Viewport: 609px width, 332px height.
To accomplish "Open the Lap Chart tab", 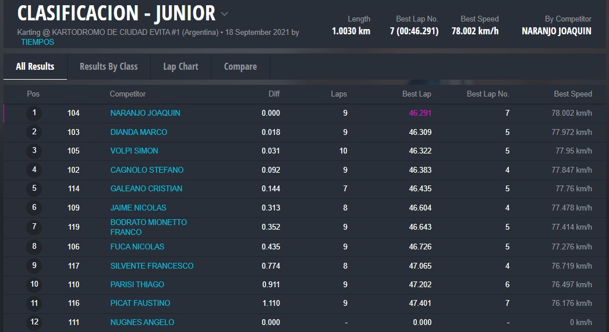I will pos(180,66).
